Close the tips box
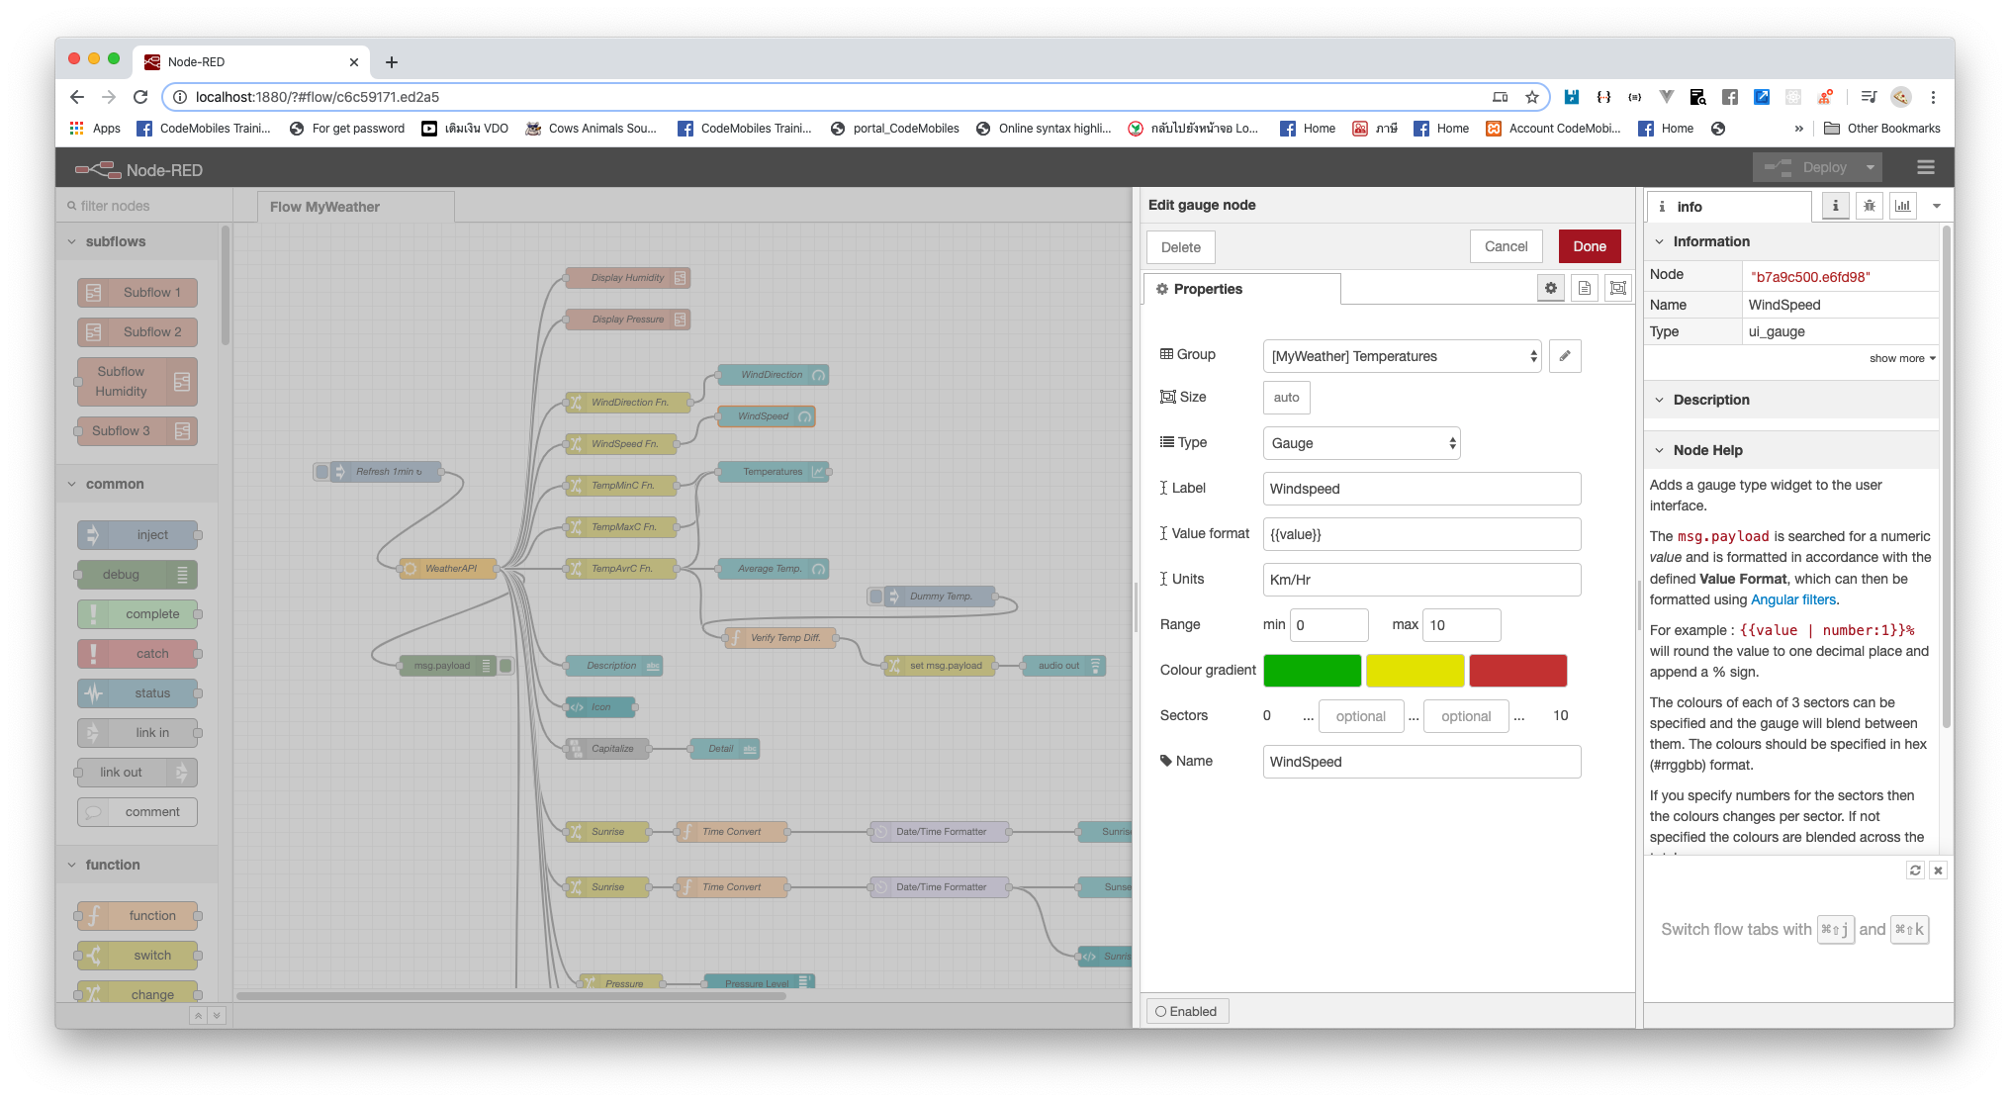The image size is (2010, 1102). pyautogui.click(x=1938, y=871)
